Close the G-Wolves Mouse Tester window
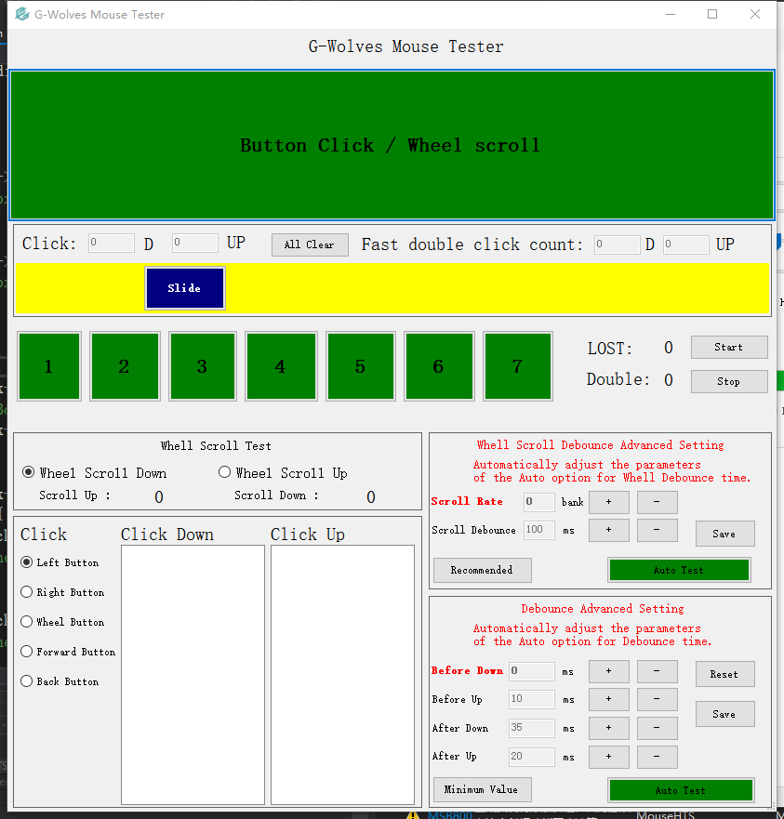The image size is (784, 819). [x=755, y=14]
